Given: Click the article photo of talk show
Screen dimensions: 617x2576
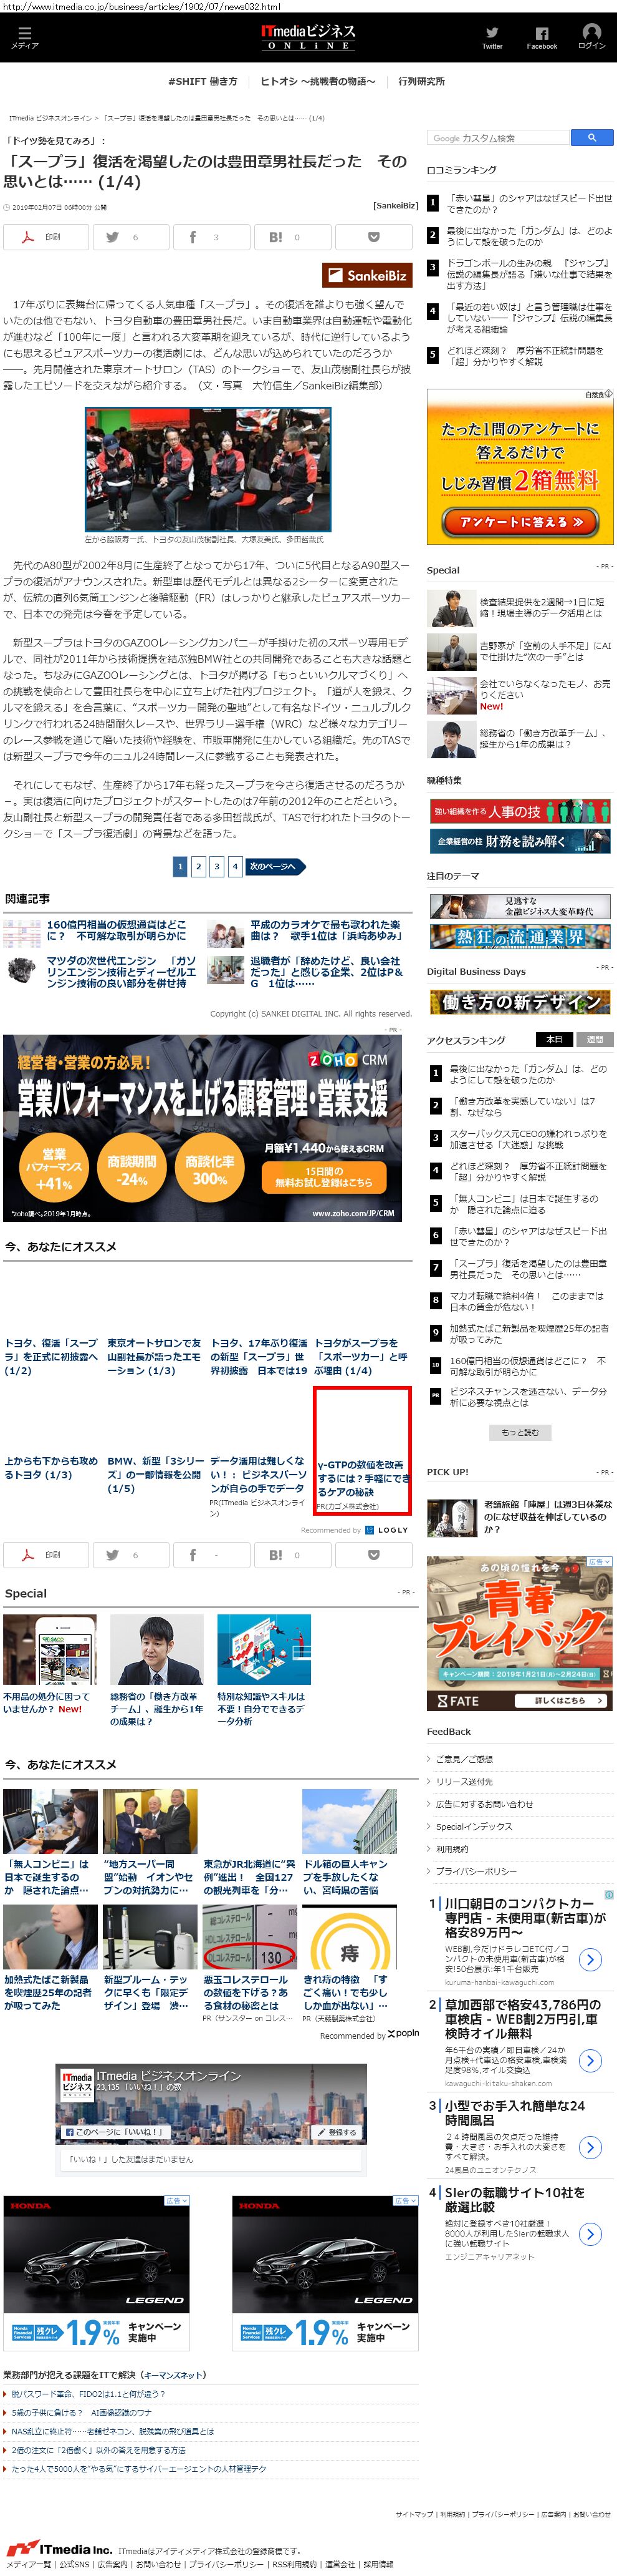Looking at the screenshot, I should pos(208,469).
